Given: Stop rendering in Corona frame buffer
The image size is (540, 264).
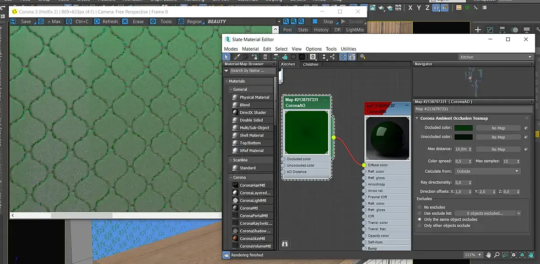Looking at the screenshot, I should click(324, 21).
